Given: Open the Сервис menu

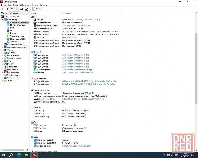Looking at the screenshot, I should click(x=35, y=5).
